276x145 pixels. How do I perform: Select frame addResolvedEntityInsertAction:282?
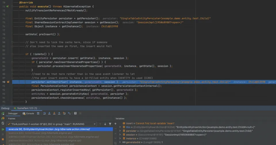tap(59, 137)
